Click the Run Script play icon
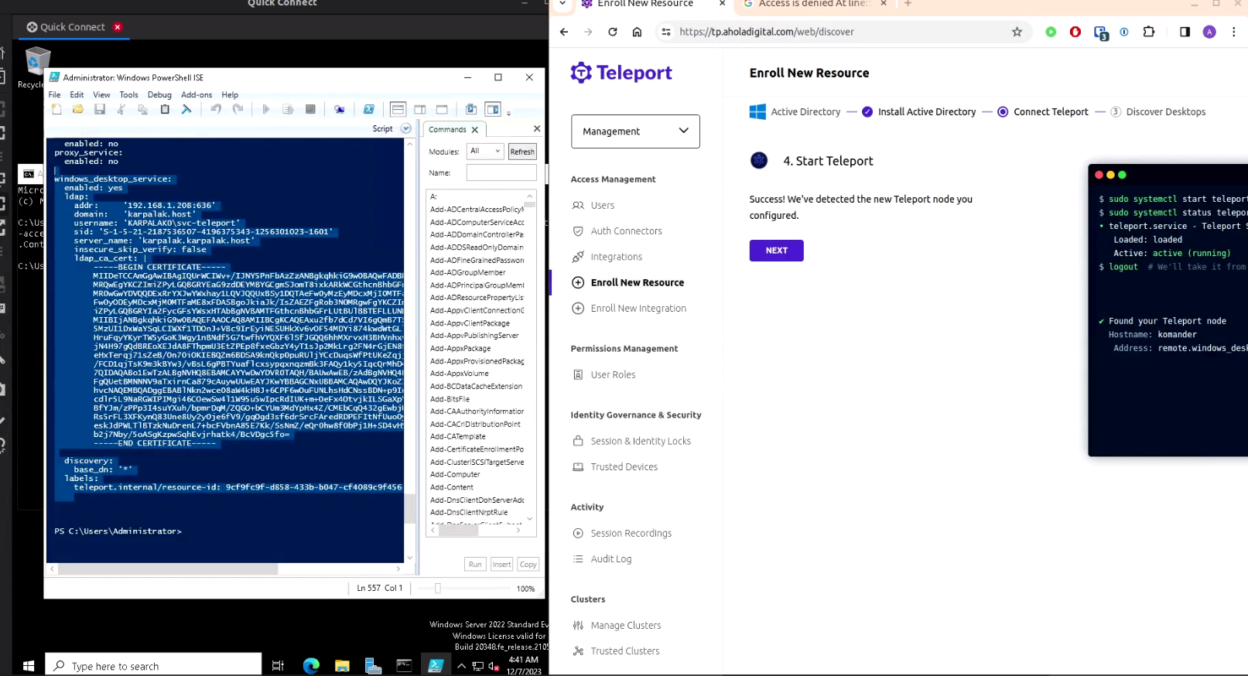 coord(266,110)
